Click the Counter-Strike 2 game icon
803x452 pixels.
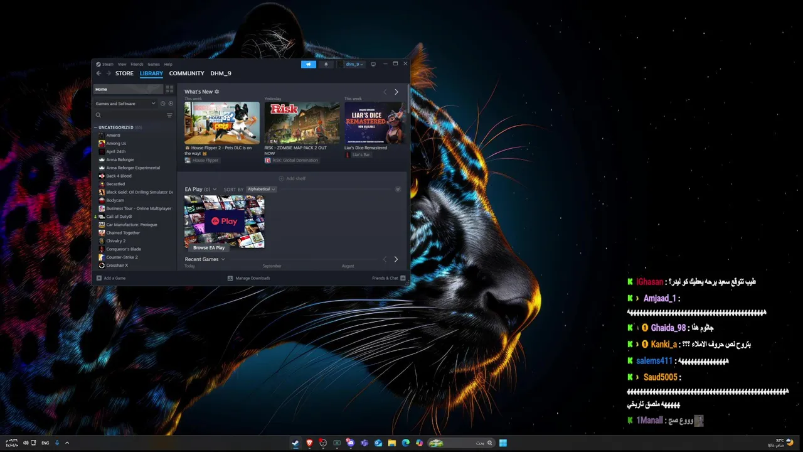point(102,257)
